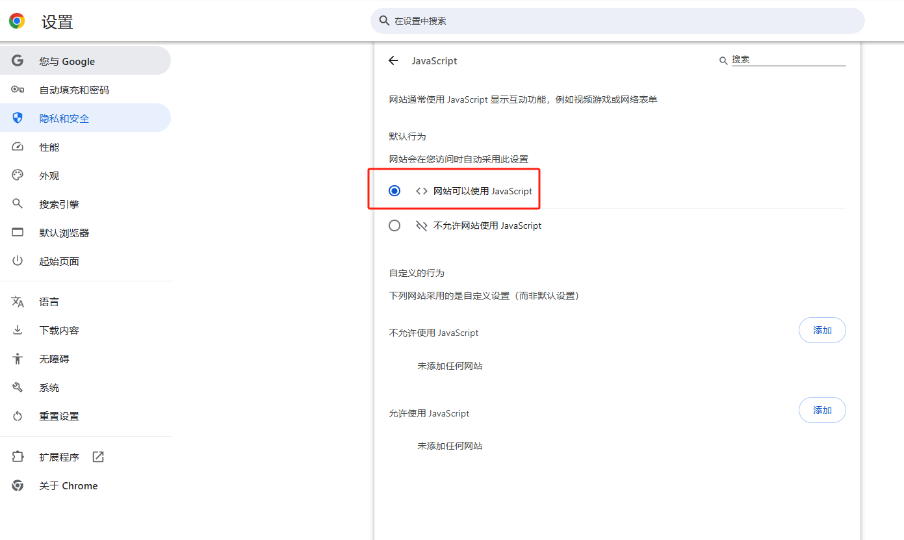Click 下列网站采用的是自定义设置 description text
Image resolution: width=904 pixels, height=540 pixels.
tap(484, 296)
